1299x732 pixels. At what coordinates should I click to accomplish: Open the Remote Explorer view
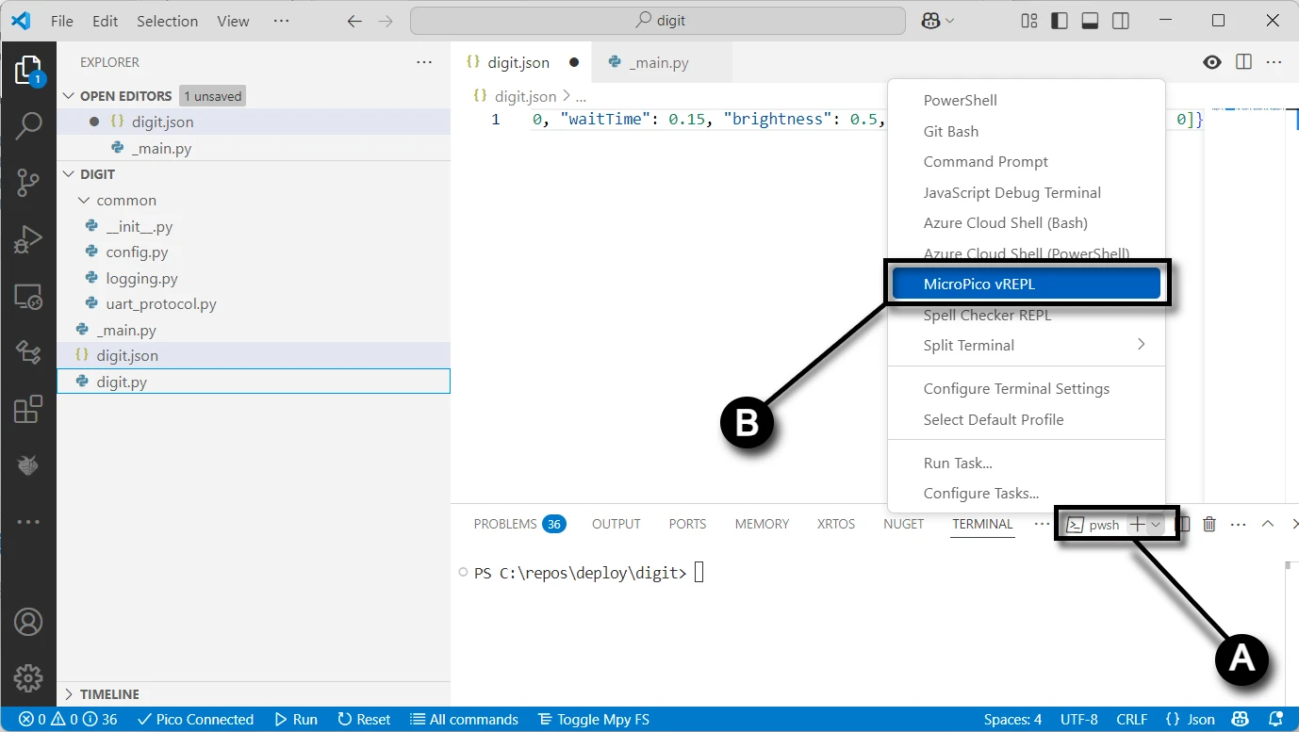tap(28, 298)
